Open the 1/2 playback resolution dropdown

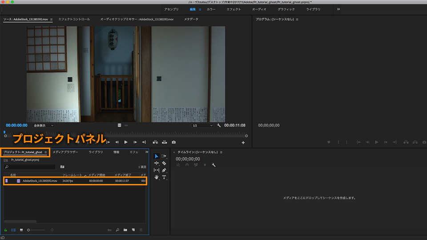202,125
